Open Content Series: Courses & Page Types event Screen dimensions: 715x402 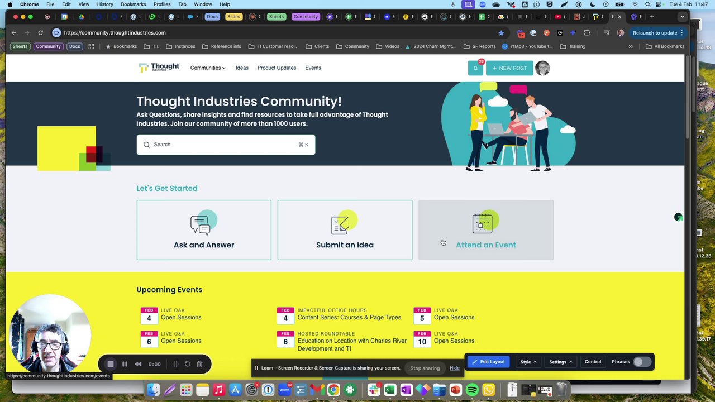point(349,317)
